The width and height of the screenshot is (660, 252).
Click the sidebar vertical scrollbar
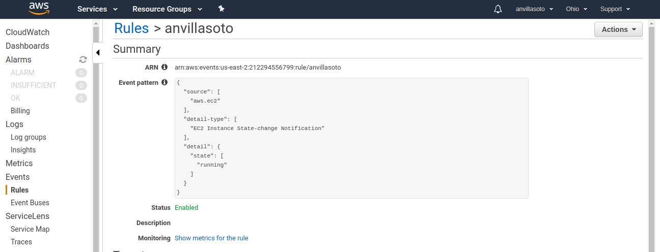click(x=96, y=152)
